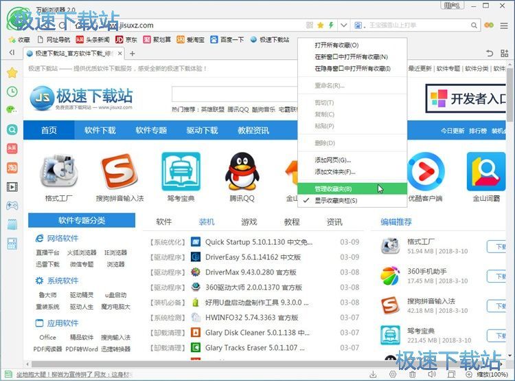Bookmark page with address bar star

click(321, 25)
